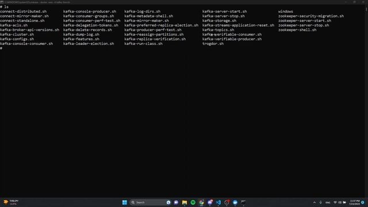Screen dimensions: 368x207
Task: Click kafka-metadata-shell.sh file name
Action: coord(149,16)
